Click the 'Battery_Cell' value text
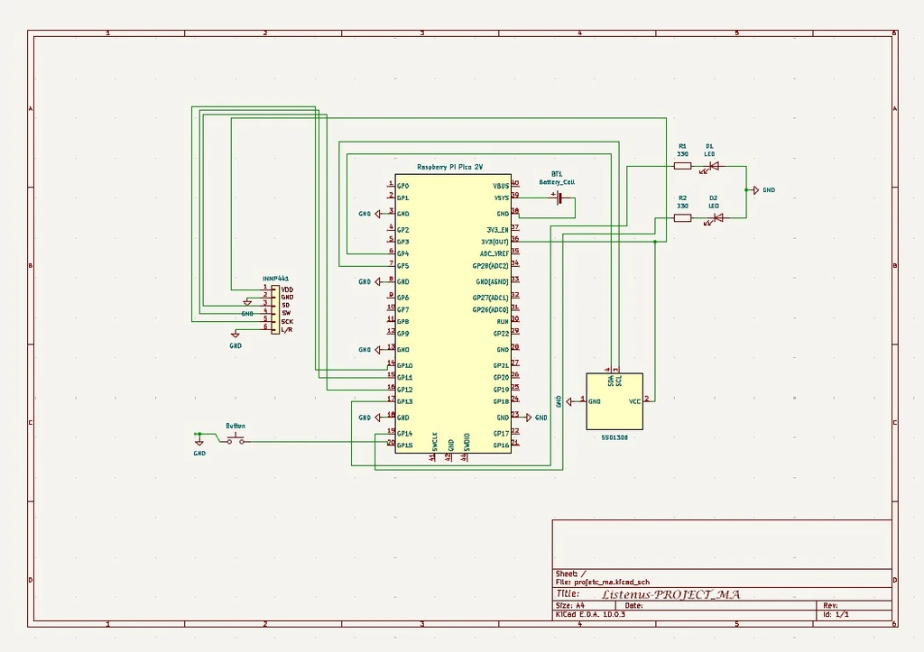The width and height of the screenshot is (924, 652). (557, 182)
